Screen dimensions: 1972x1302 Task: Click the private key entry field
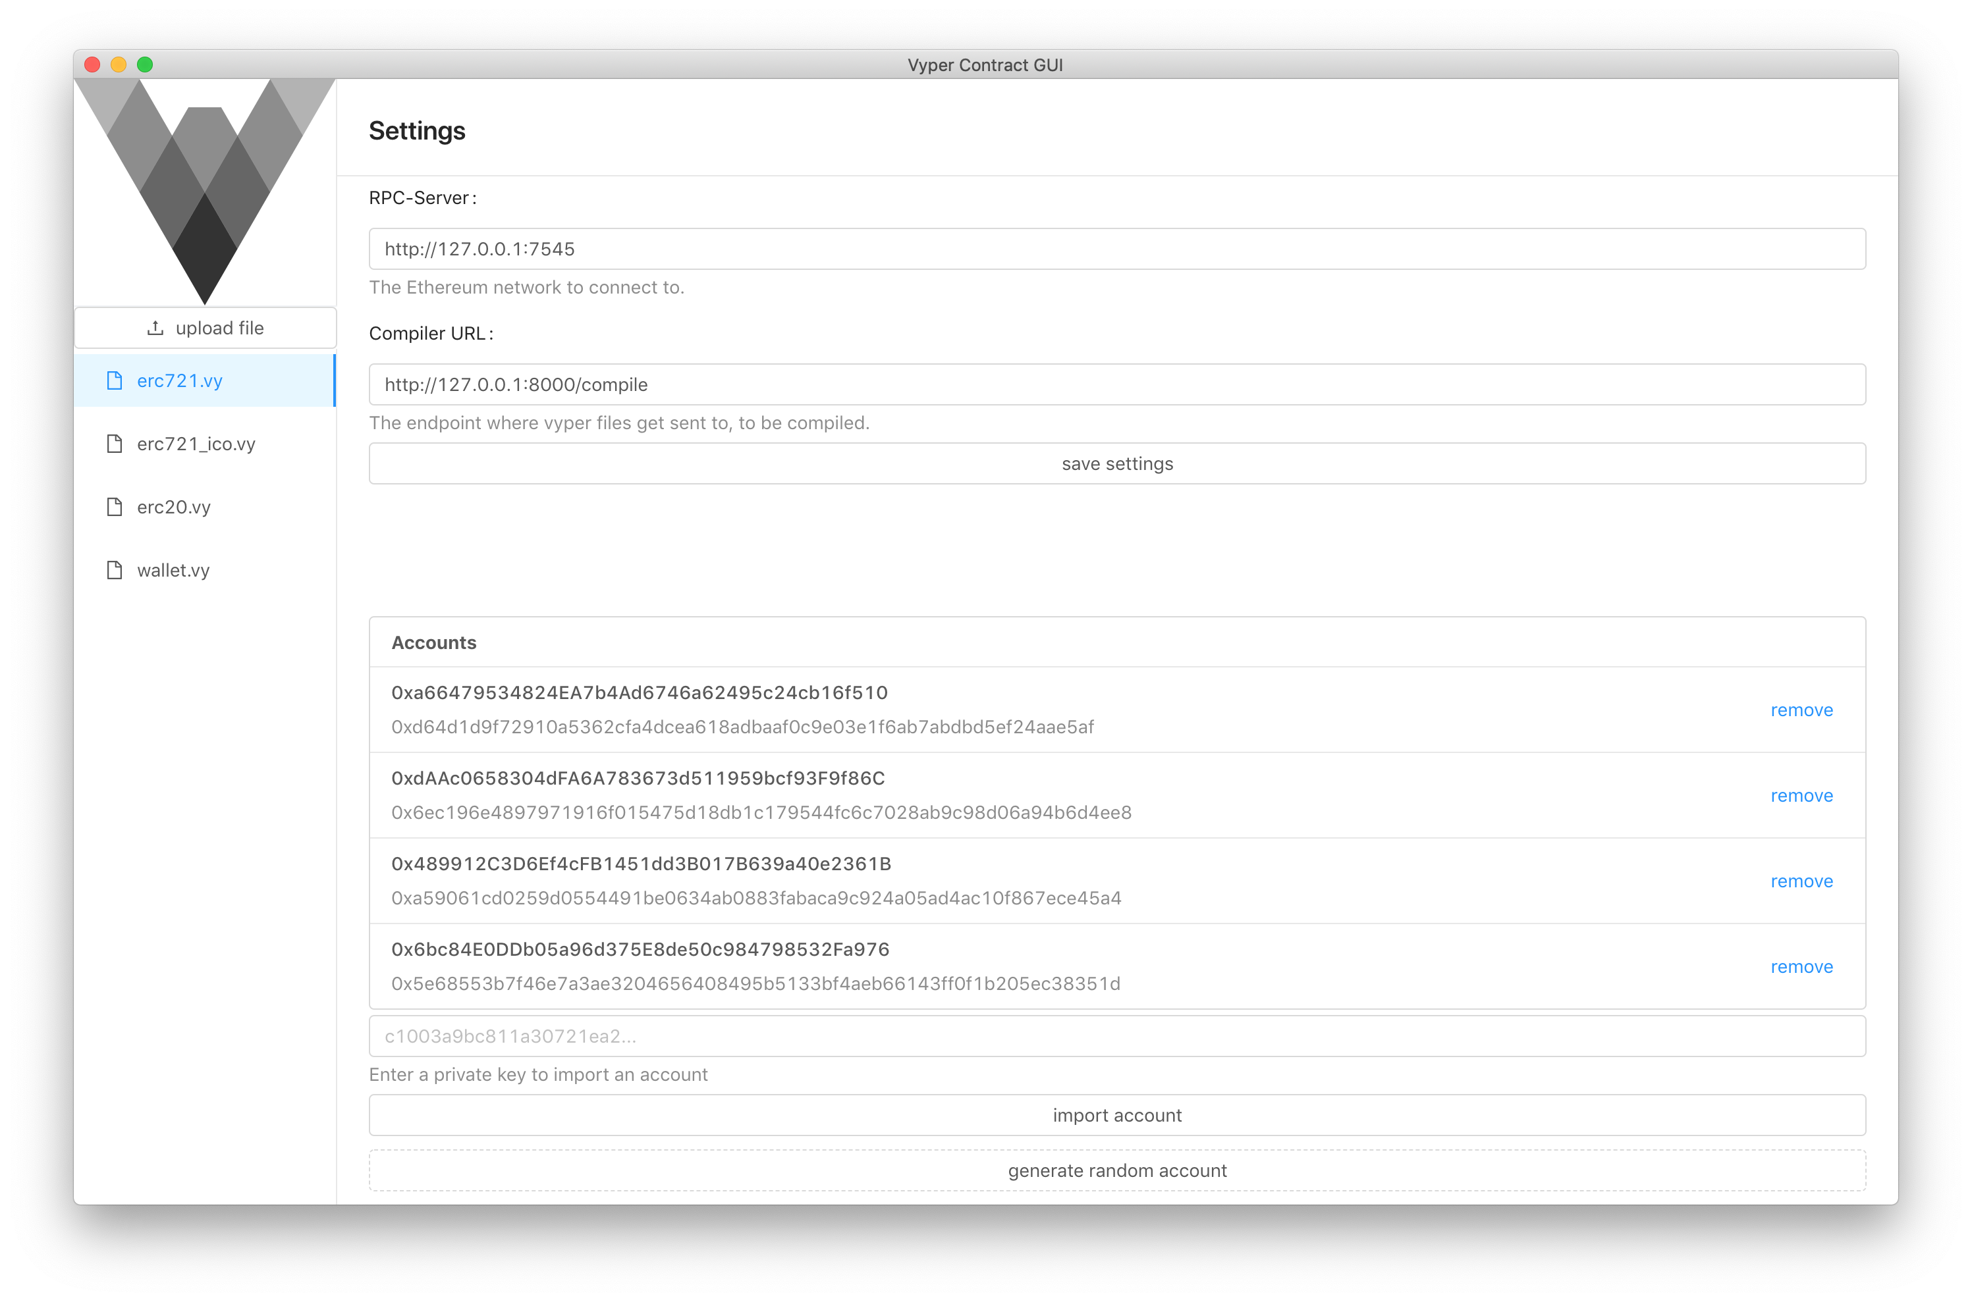(x=1116, y=1035)
